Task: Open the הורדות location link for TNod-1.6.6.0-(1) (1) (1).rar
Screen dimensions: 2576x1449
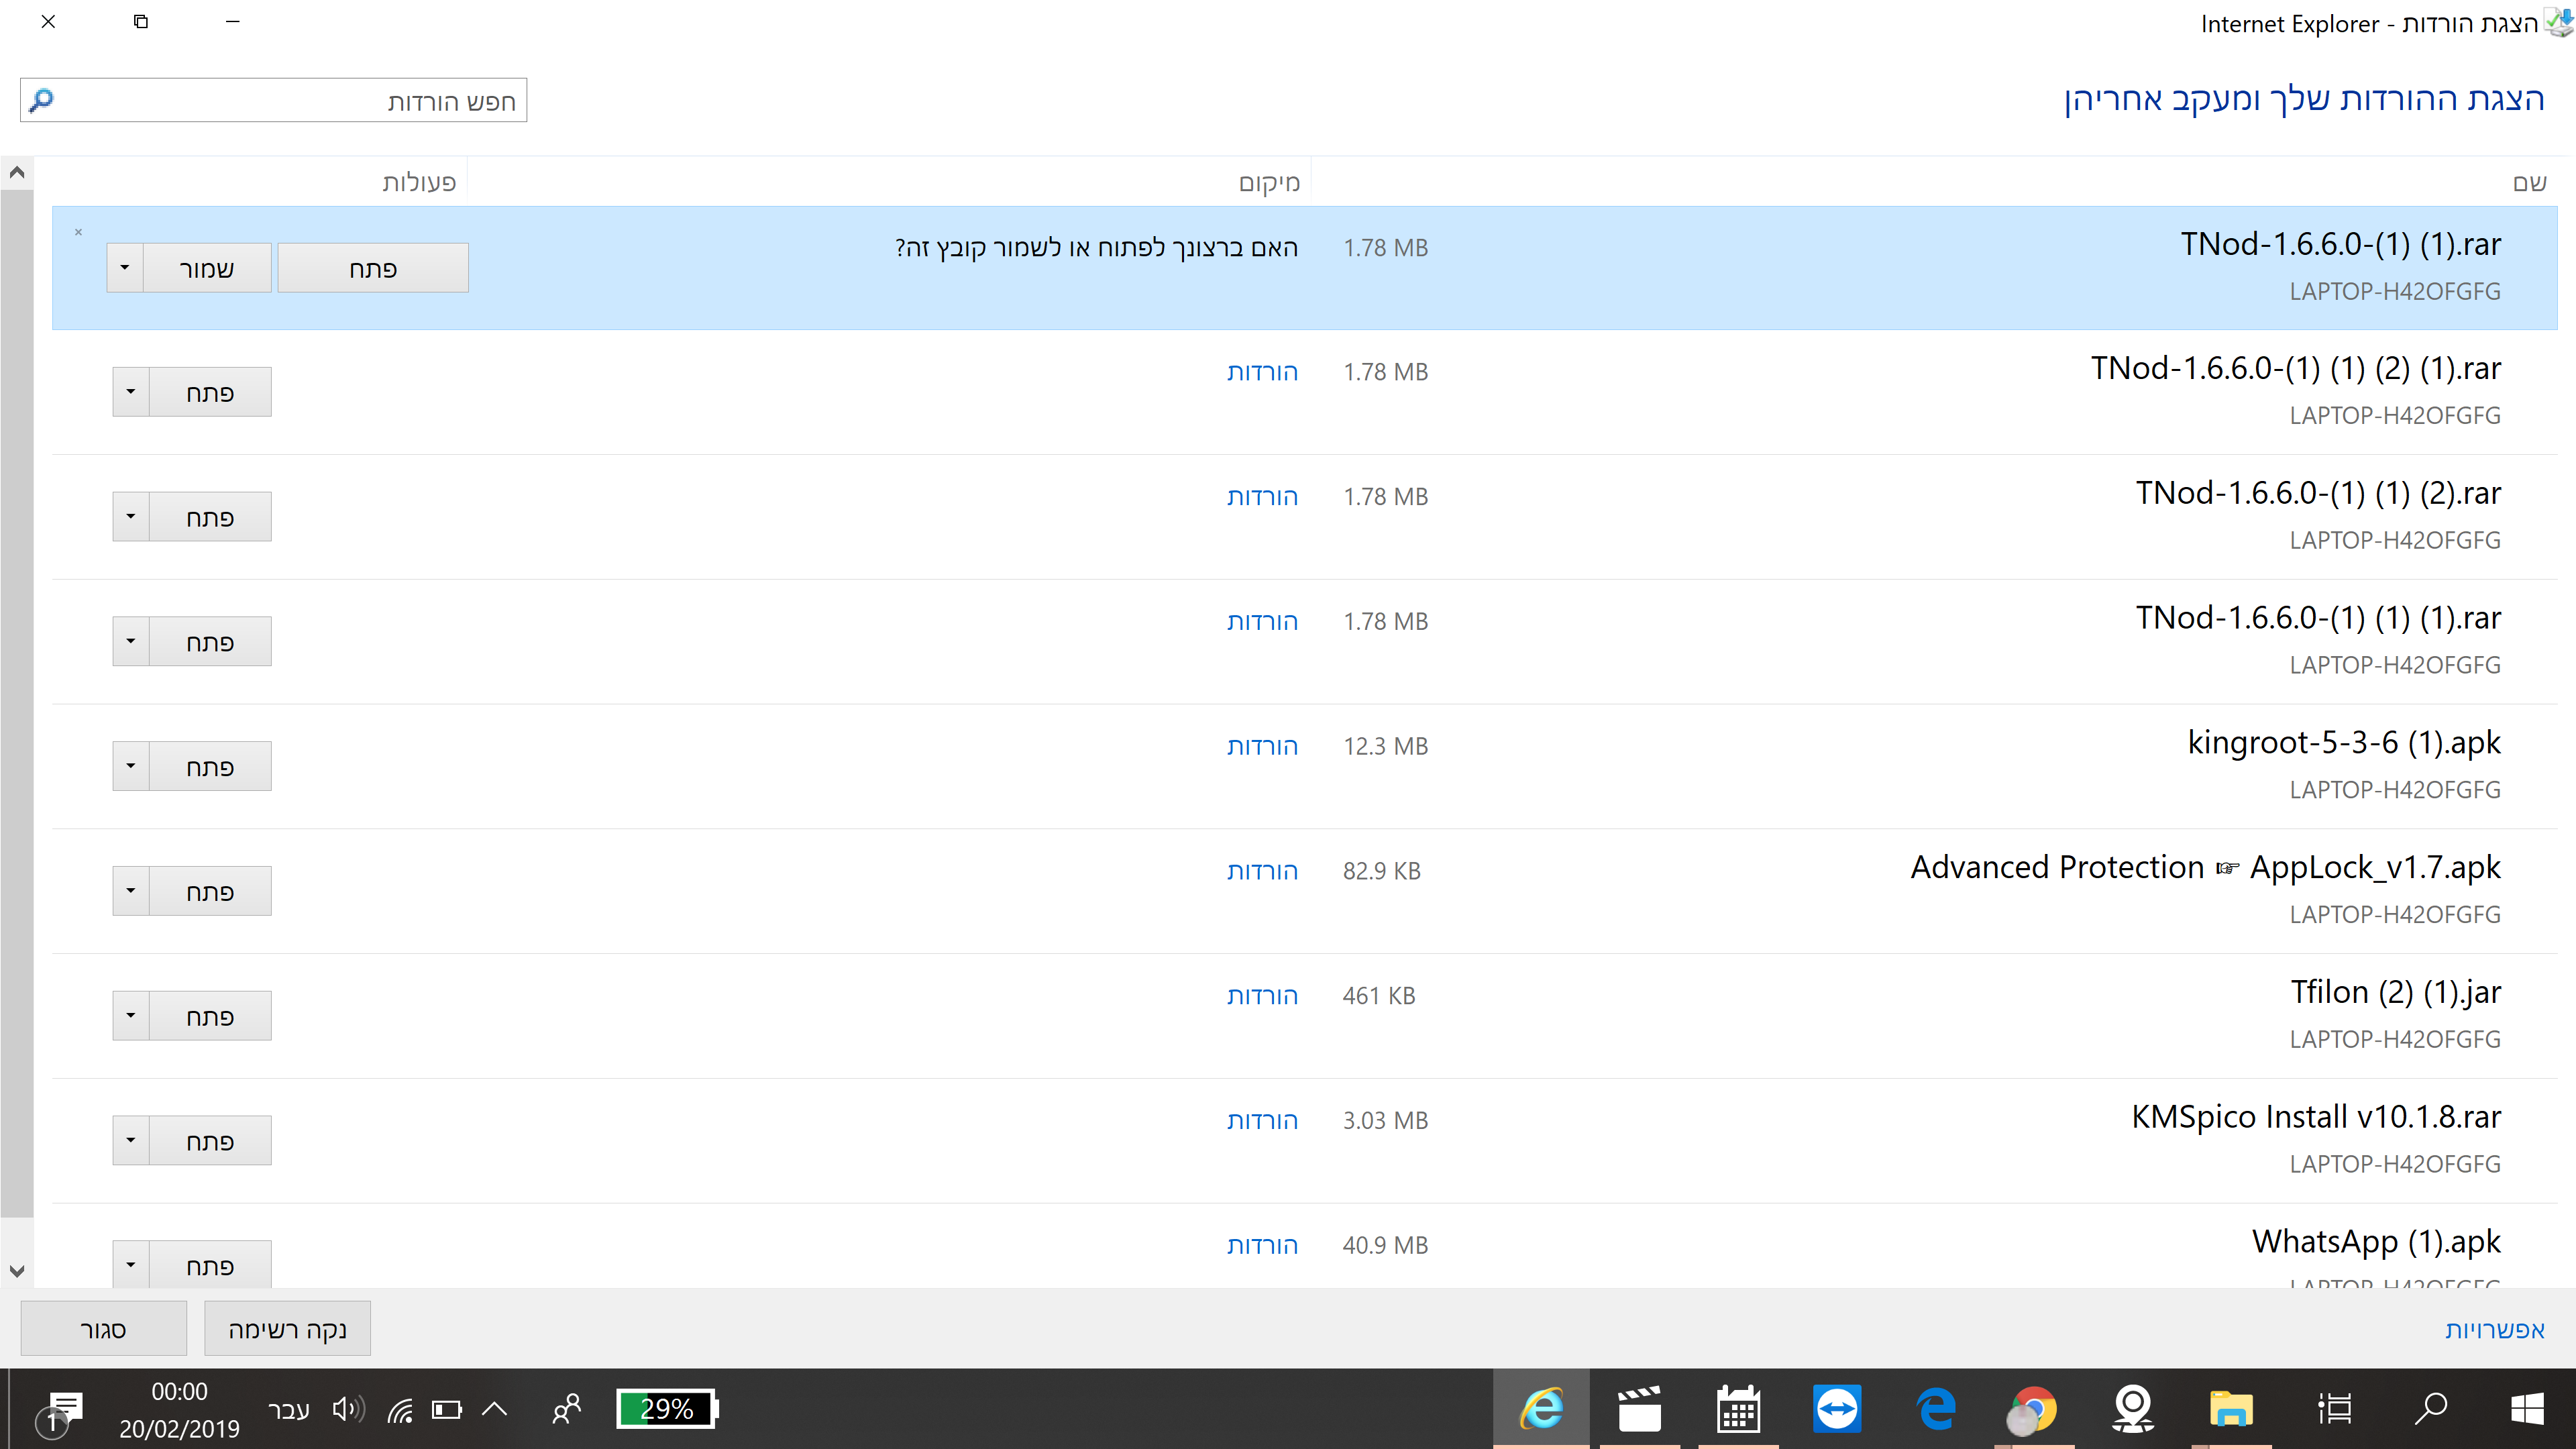Action: (1262, 621)
